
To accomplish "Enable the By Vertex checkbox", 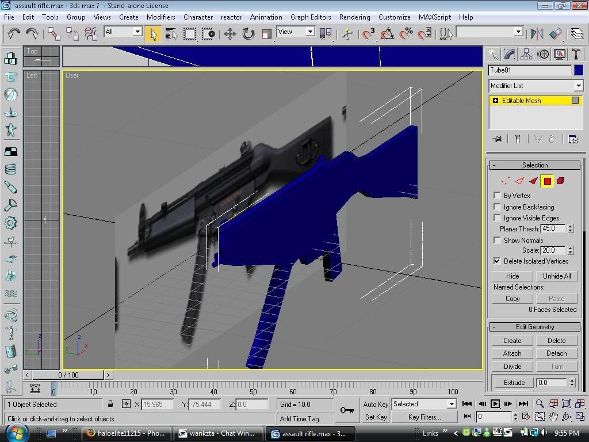I will 498,196.
